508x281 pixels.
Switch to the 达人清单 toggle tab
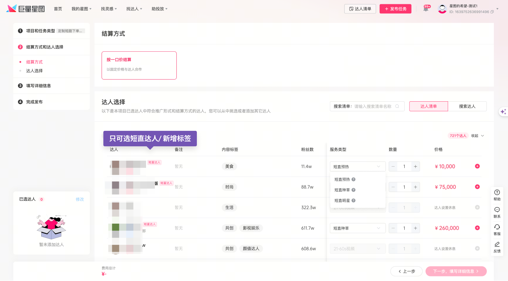(428, 106)
